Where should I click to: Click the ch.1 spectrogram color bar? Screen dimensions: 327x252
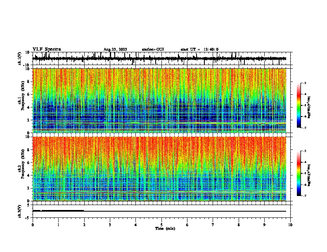click(x=299, y=105)
